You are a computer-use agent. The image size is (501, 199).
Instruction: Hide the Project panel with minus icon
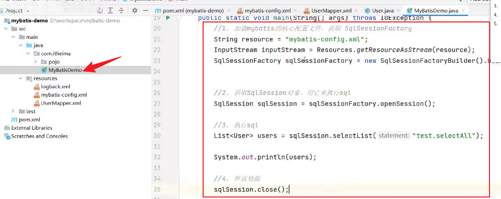coord(145,10)
